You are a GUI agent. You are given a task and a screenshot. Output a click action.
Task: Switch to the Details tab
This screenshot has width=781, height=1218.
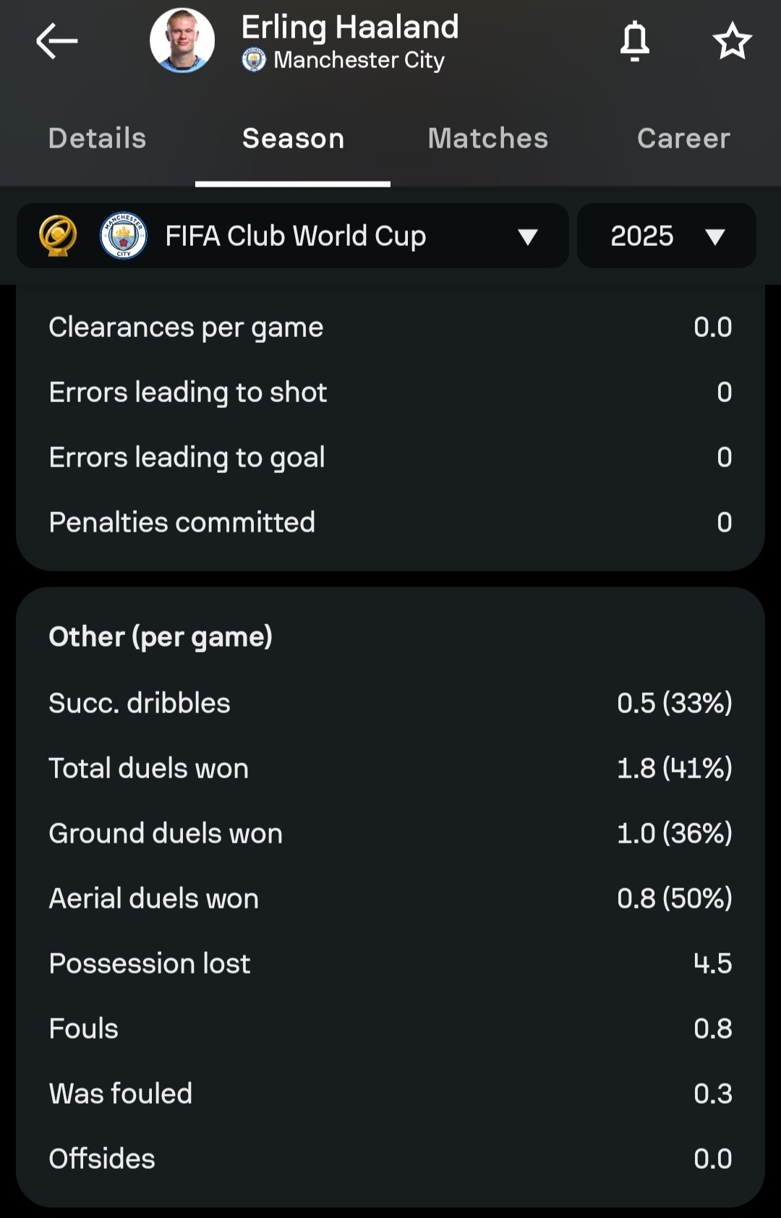[98, 138]
